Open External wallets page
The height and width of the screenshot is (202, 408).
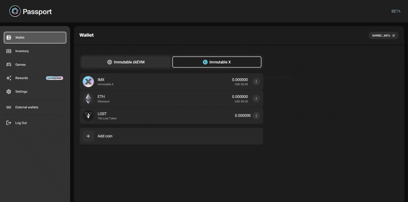pyautogui.click(x=35, y=107)
